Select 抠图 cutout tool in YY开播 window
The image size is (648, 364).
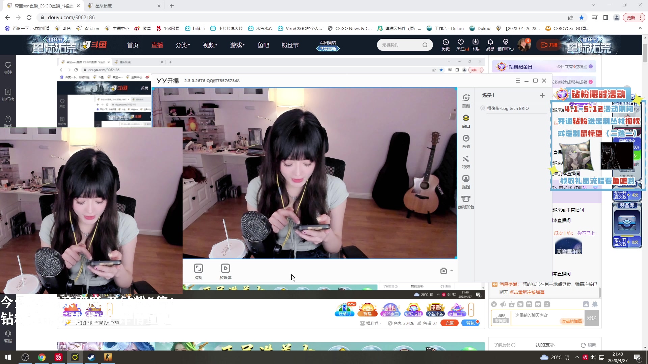point(466,182)
